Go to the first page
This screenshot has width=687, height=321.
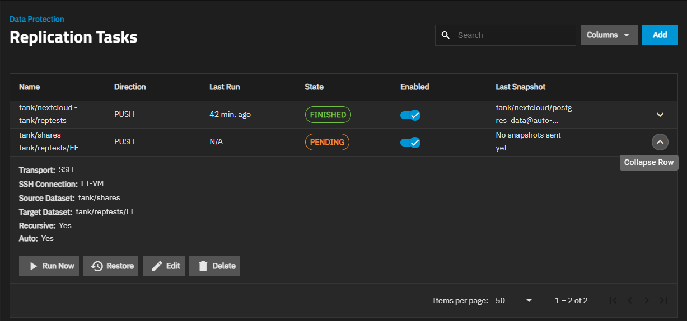(x=613, y=300)
